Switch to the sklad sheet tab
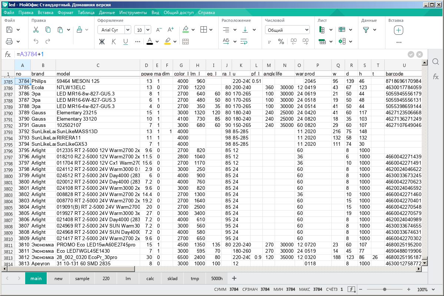The height and width of the screenshot is (296, 444). coord(172,279)
